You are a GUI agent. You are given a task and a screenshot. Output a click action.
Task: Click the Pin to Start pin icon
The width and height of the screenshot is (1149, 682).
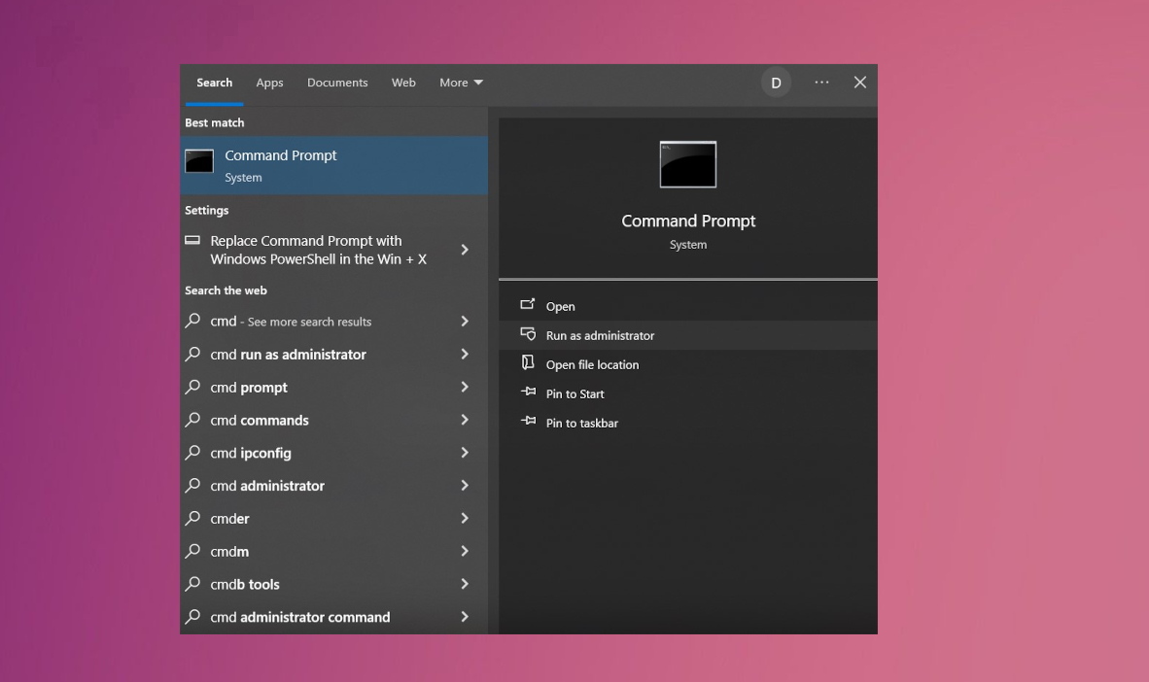click(x=528, y=392)
